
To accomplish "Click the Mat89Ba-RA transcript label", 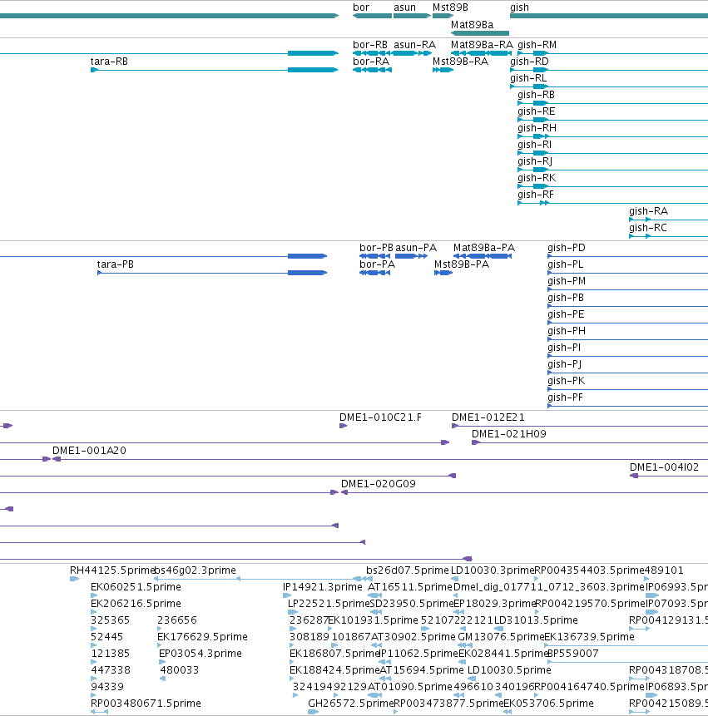I will click(482, 45).
